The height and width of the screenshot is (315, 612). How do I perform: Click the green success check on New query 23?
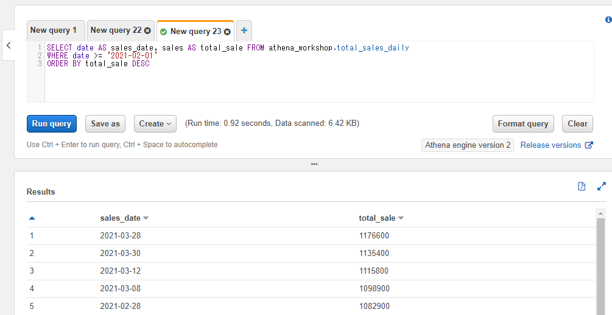click(164, 32)
